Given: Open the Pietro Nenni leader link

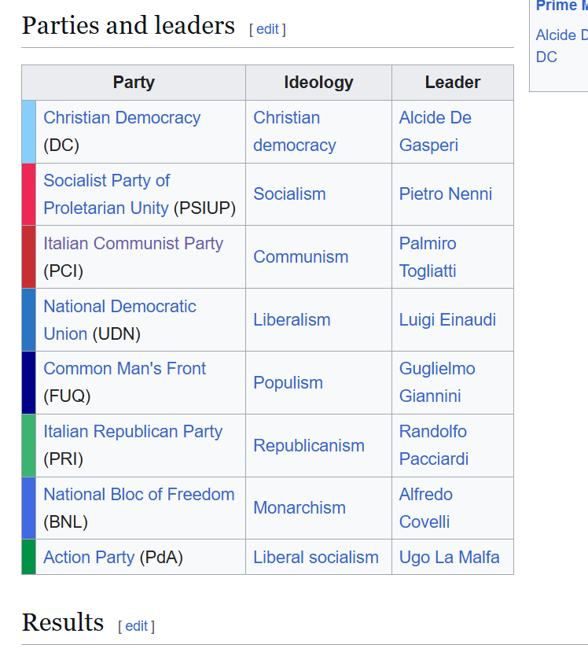Looking at the screenshot, I should pos(446,194).
